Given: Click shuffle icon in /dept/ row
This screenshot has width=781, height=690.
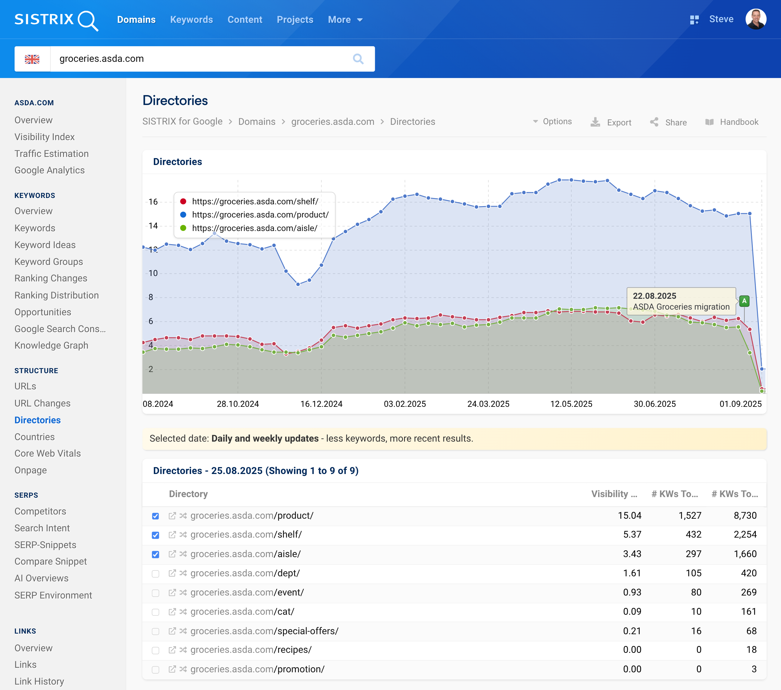Looking at the screenshot, I should (183, 573).
